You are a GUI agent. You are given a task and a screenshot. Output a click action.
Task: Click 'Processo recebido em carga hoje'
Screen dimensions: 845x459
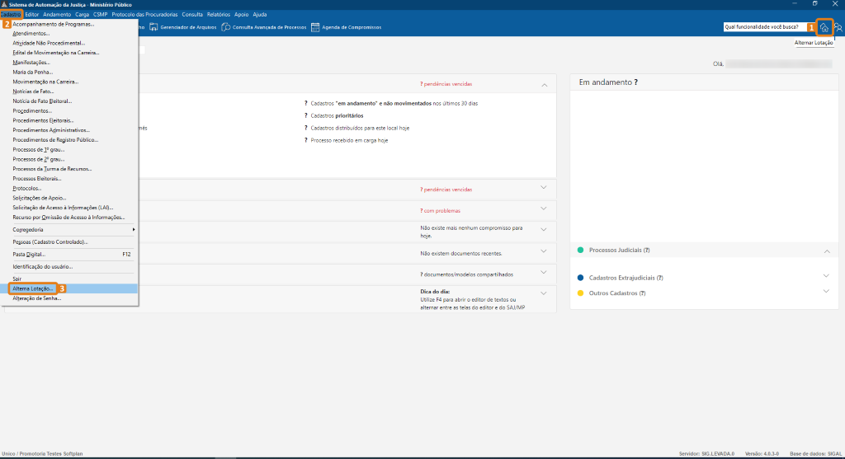(x=348, y=140)
